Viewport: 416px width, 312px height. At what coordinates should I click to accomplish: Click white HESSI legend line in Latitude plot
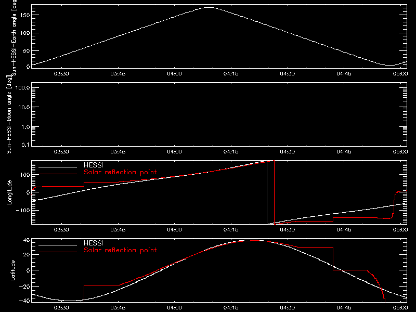click(x=58, y=245)
